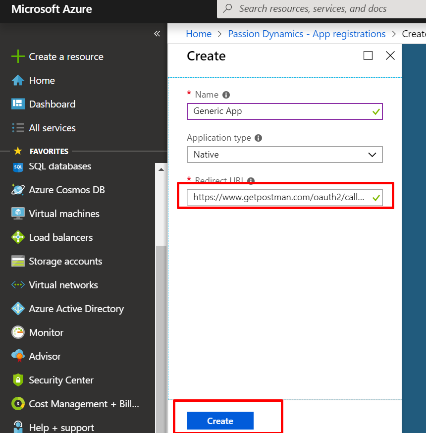This screenshot has width=426, height=433.
Task: Click Create a resource
Action: coord(66,56)
